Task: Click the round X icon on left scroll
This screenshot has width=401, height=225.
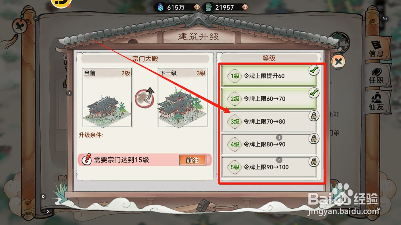Action: tap(20, 27)
